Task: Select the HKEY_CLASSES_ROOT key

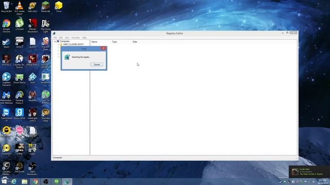Action: pos(73,45)
